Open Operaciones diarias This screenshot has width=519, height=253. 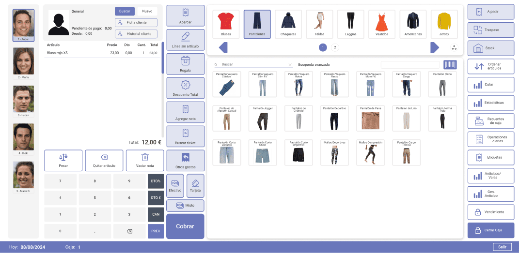(x=491, y=139)
